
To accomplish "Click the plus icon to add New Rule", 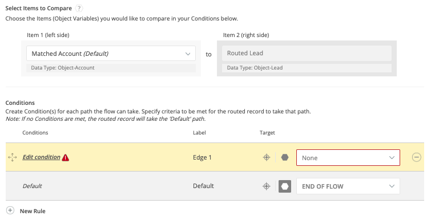I will pyautogui.click(x=10, y=210).
